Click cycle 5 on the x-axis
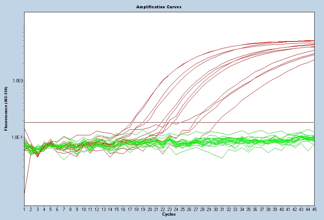 [x=50, y=210]
